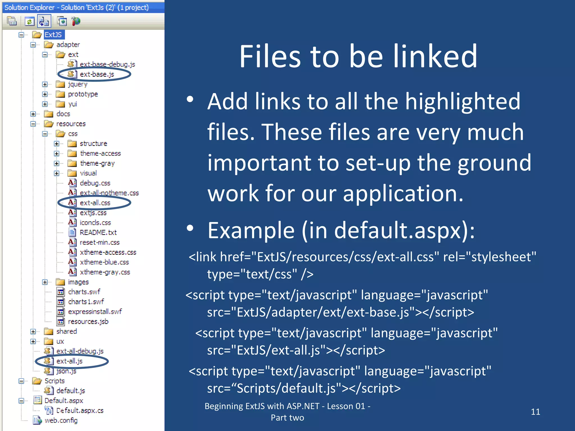Click the README.txt document icon
This screenshot has width=575, height=431.
pos(72,232)
